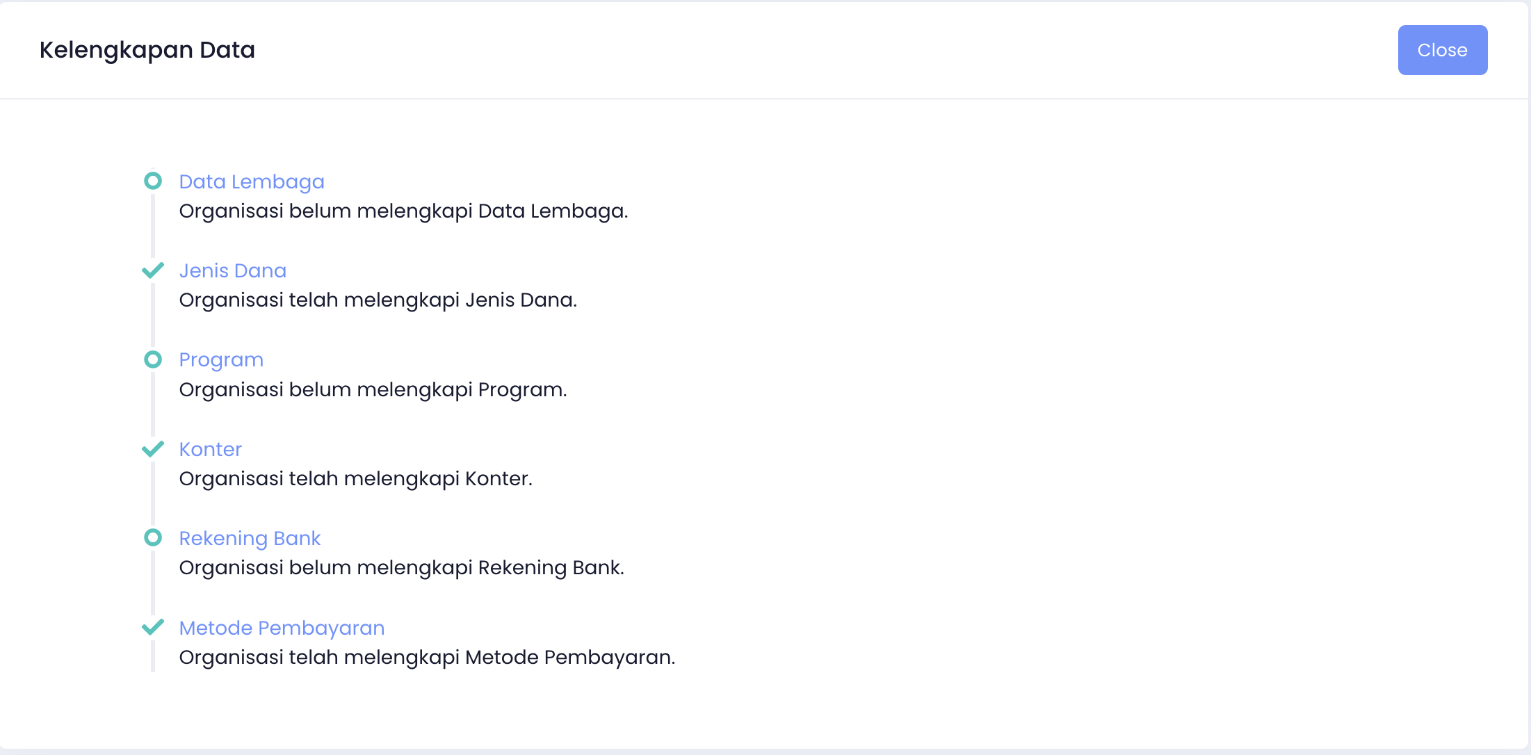This screenshot has width=1531, height=755.
Task: Click the Kelengkapan Data dialog title
Action: point(147,50)
